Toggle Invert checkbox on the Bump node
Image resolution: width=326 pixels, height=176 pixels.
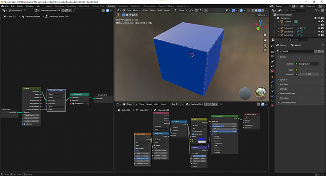[x=194, y=153]
